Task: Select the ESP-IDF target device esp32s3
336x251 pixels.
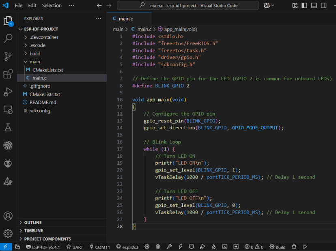Action: point(127,247)
